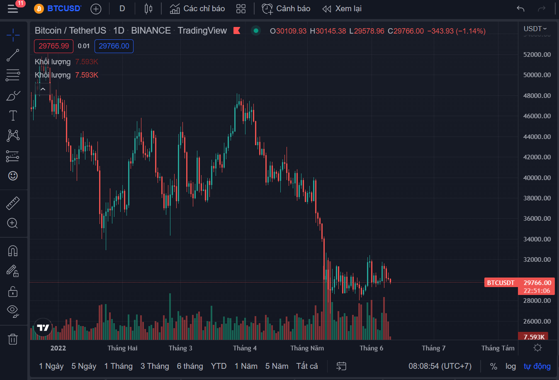Open chart settings gear icon
This screenshot has width=559, height=380.
click(x=538, y=348)
